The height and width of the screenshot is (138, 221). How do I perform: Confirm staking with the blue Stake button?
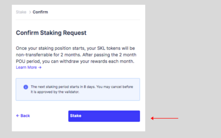104,116
